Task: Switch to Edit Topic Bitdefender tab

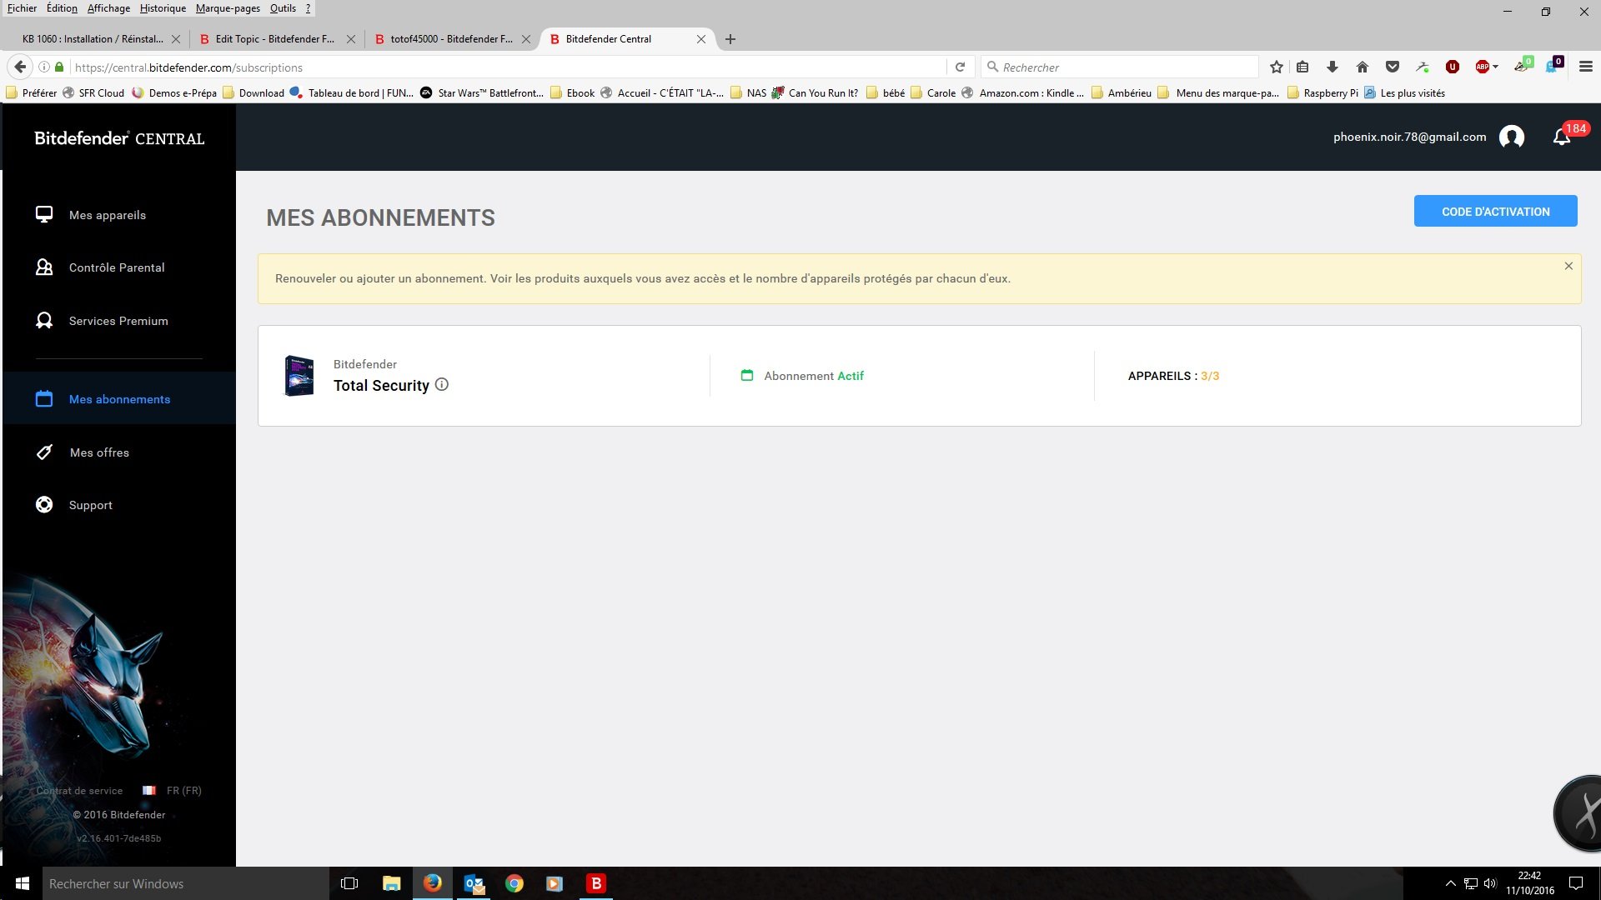Action: point(274,39)
